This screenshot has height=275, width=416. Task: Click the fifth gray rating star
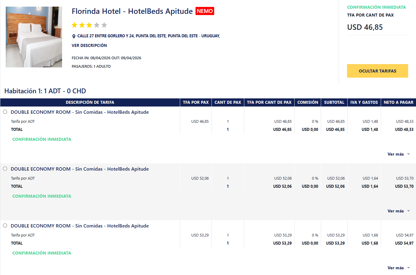(104, 25)
